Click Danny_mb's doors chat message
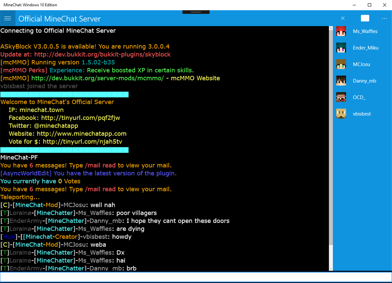392x283 pixels. click(115, 221)
